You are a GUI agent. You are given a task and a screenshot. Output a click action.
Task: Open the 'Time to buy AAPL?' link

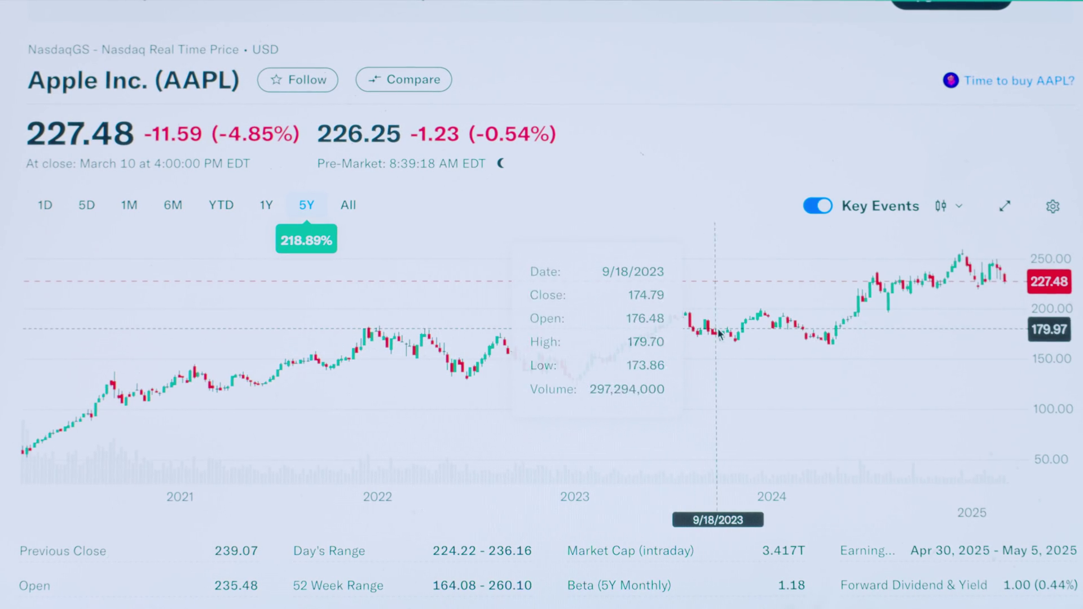pyautogui.click(x=1019, y=81)
